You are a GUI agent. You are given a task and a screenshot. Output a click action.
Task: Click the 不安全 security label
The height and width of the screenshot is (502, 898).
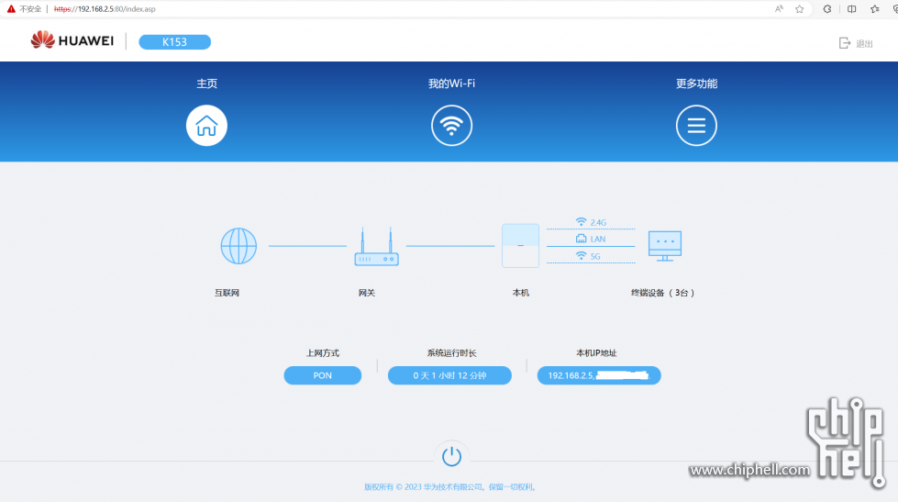[x=30, y=9]
